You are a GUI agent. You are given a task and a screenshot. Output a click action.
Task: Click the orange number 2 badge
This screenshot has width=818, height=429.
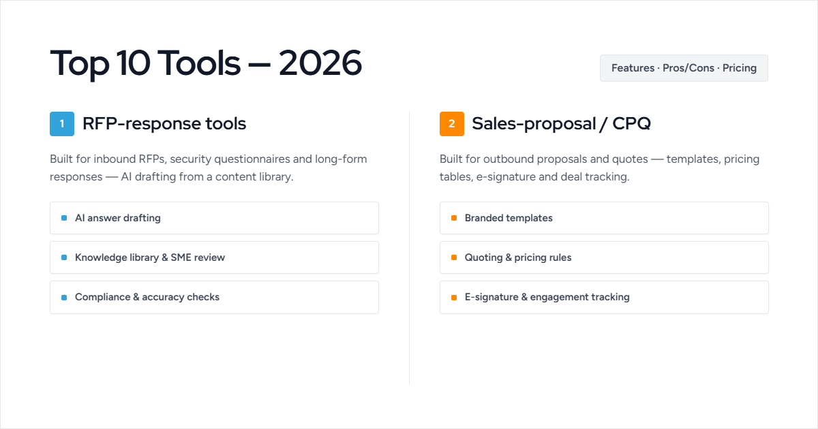452,124
